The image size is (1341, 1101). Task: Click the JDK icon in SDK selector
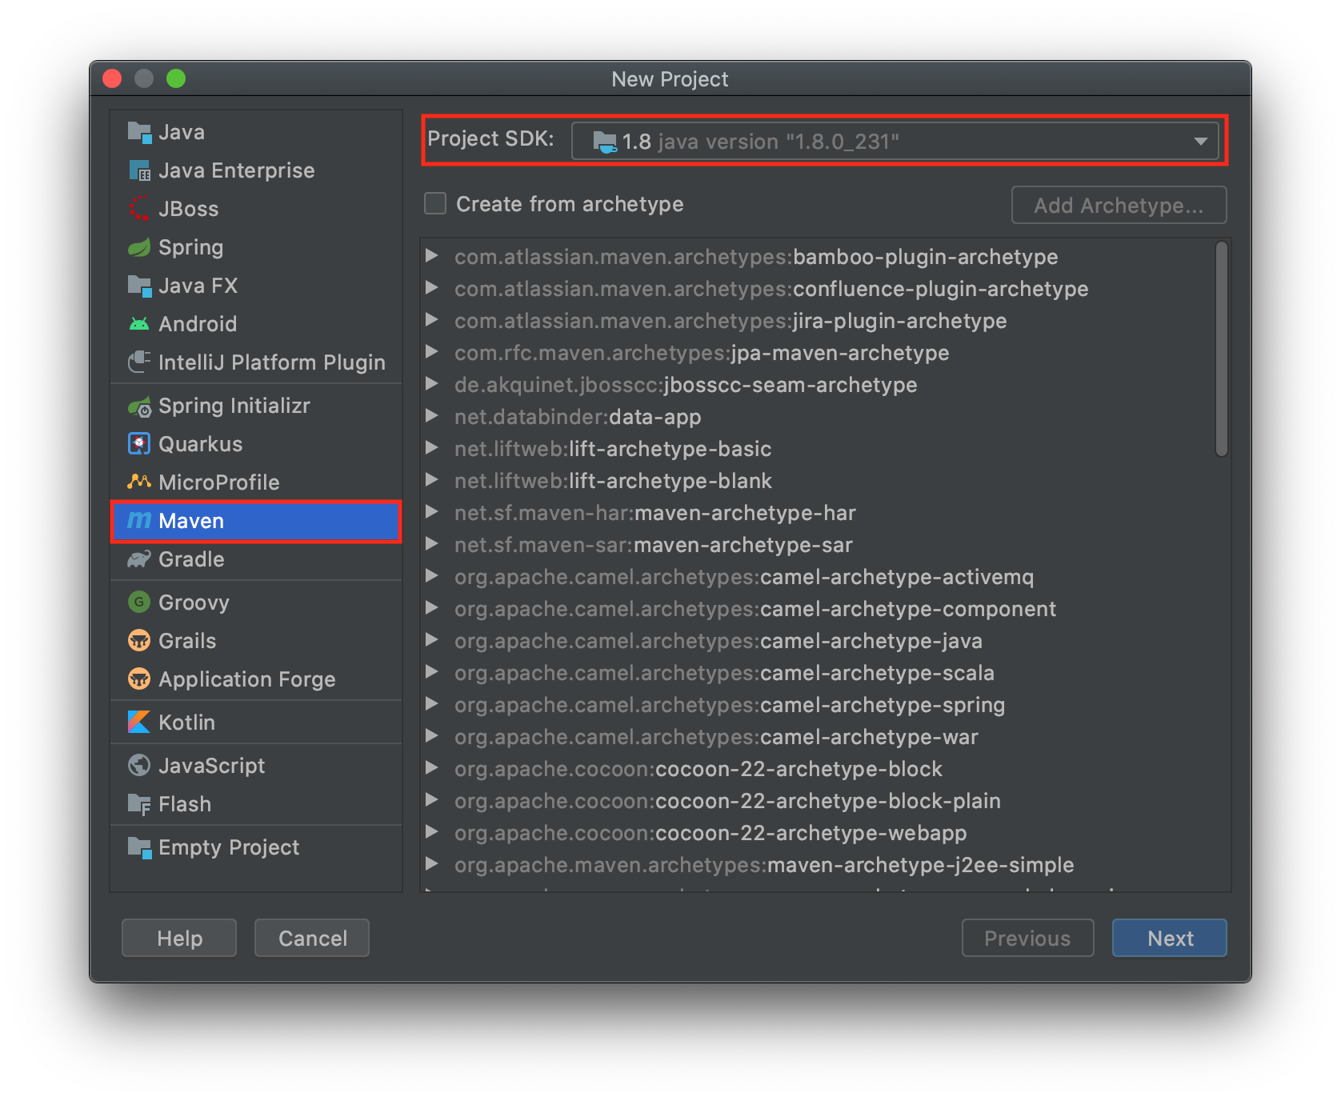pyautogui.click(x=605, y=142)
